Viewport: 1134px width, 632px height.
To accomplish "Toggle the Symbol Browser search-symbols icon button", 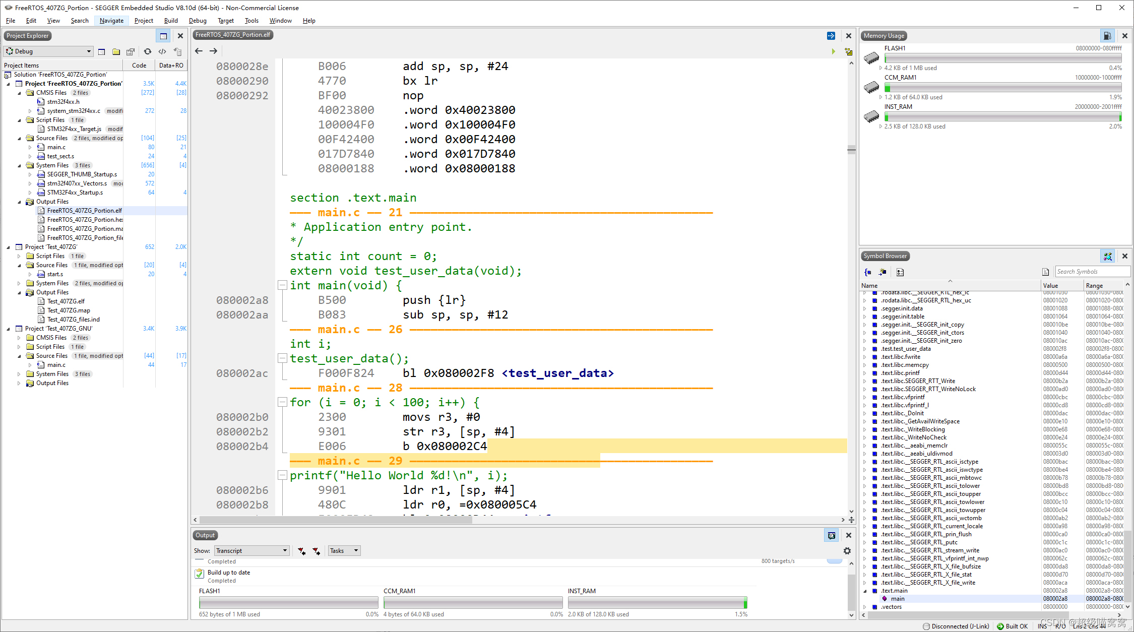I will click(1107, 256).
